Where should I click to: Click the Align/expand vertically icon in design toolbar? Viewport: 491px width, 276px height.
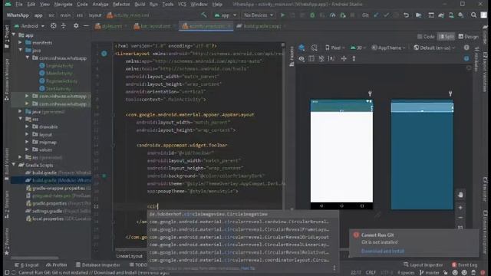pos(354,58)
